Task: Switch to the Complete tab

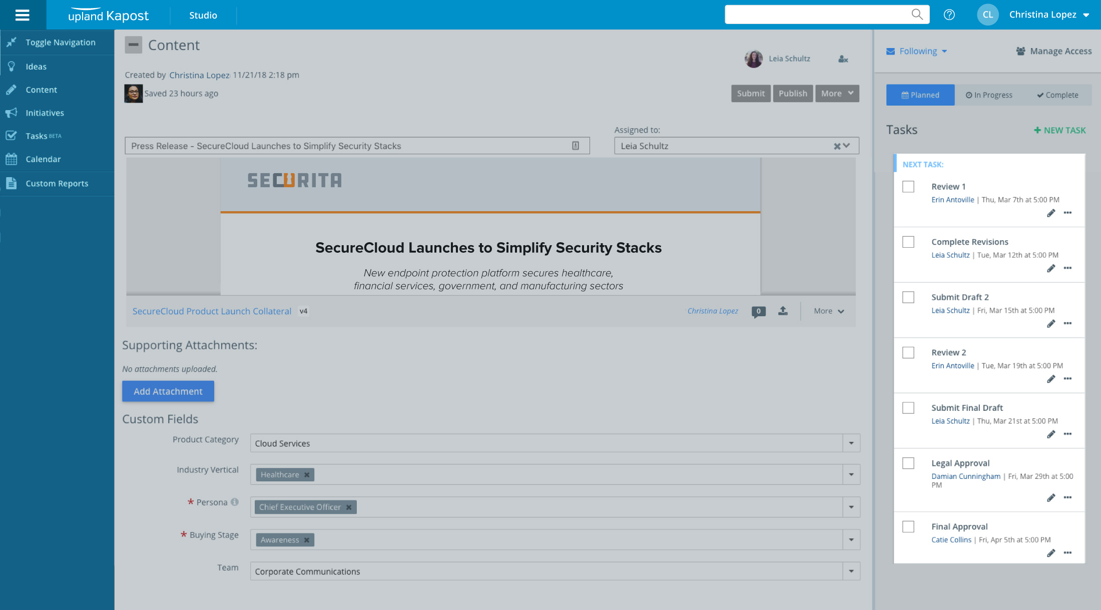Action: 1057,95
